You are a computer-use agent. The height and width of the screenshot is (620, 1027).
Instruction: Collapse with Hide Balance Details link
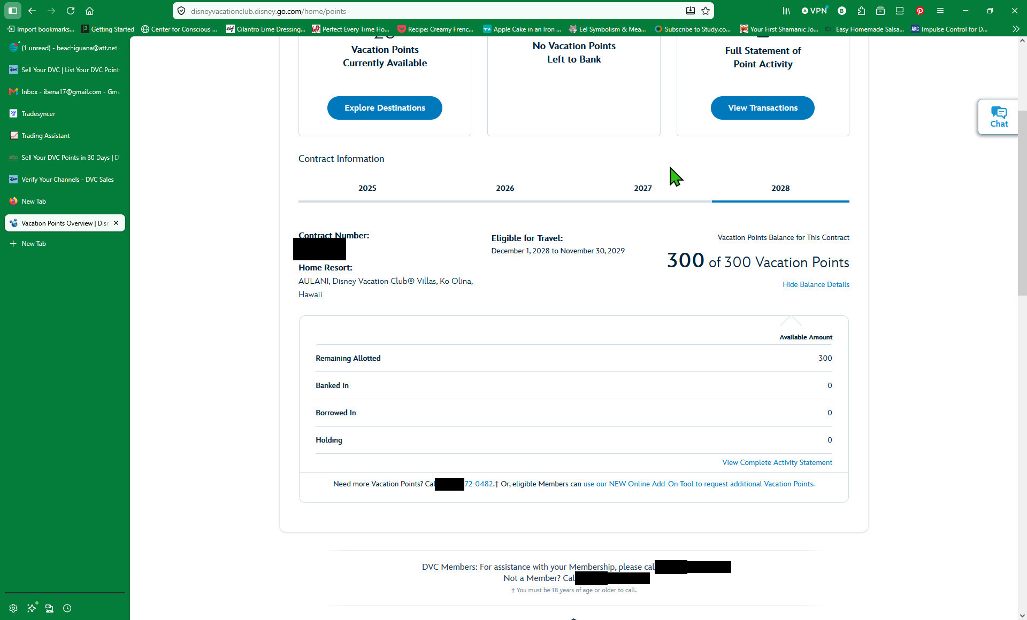coord(816,284)
